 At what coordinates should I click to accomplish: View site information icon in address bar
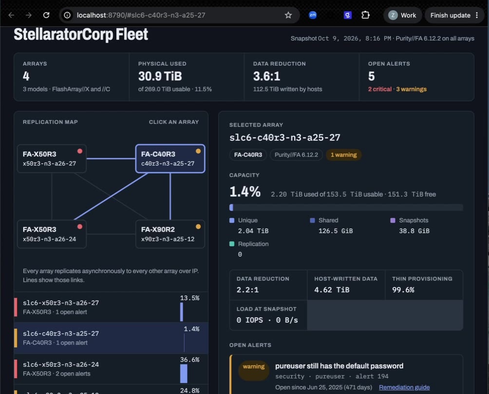coord(67,15)
